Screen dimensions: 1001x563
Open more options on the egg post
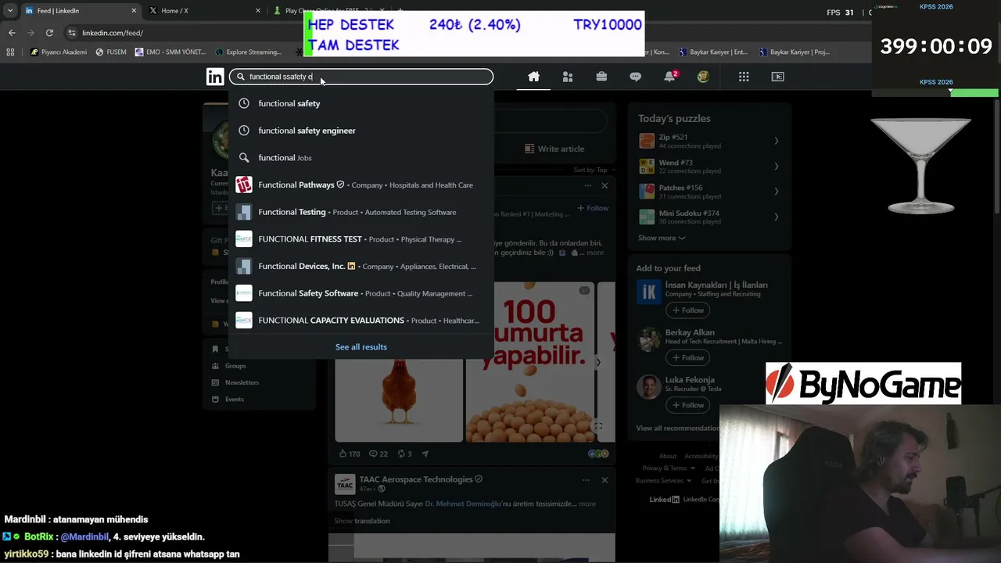coord(588,185)
